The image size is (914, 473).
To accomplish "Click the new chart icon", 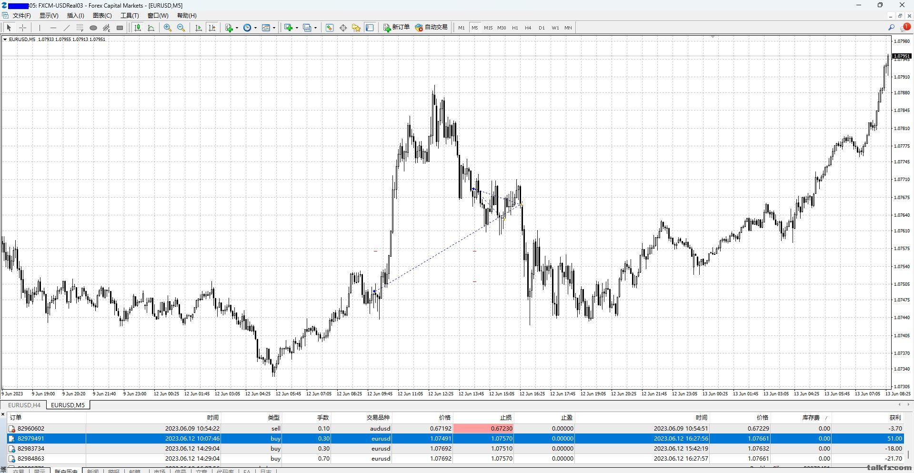I will coord(288,28).
